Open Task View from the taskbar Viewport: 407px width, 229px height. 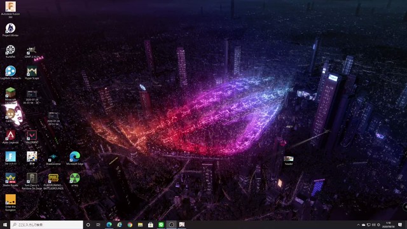coord(99,225)
